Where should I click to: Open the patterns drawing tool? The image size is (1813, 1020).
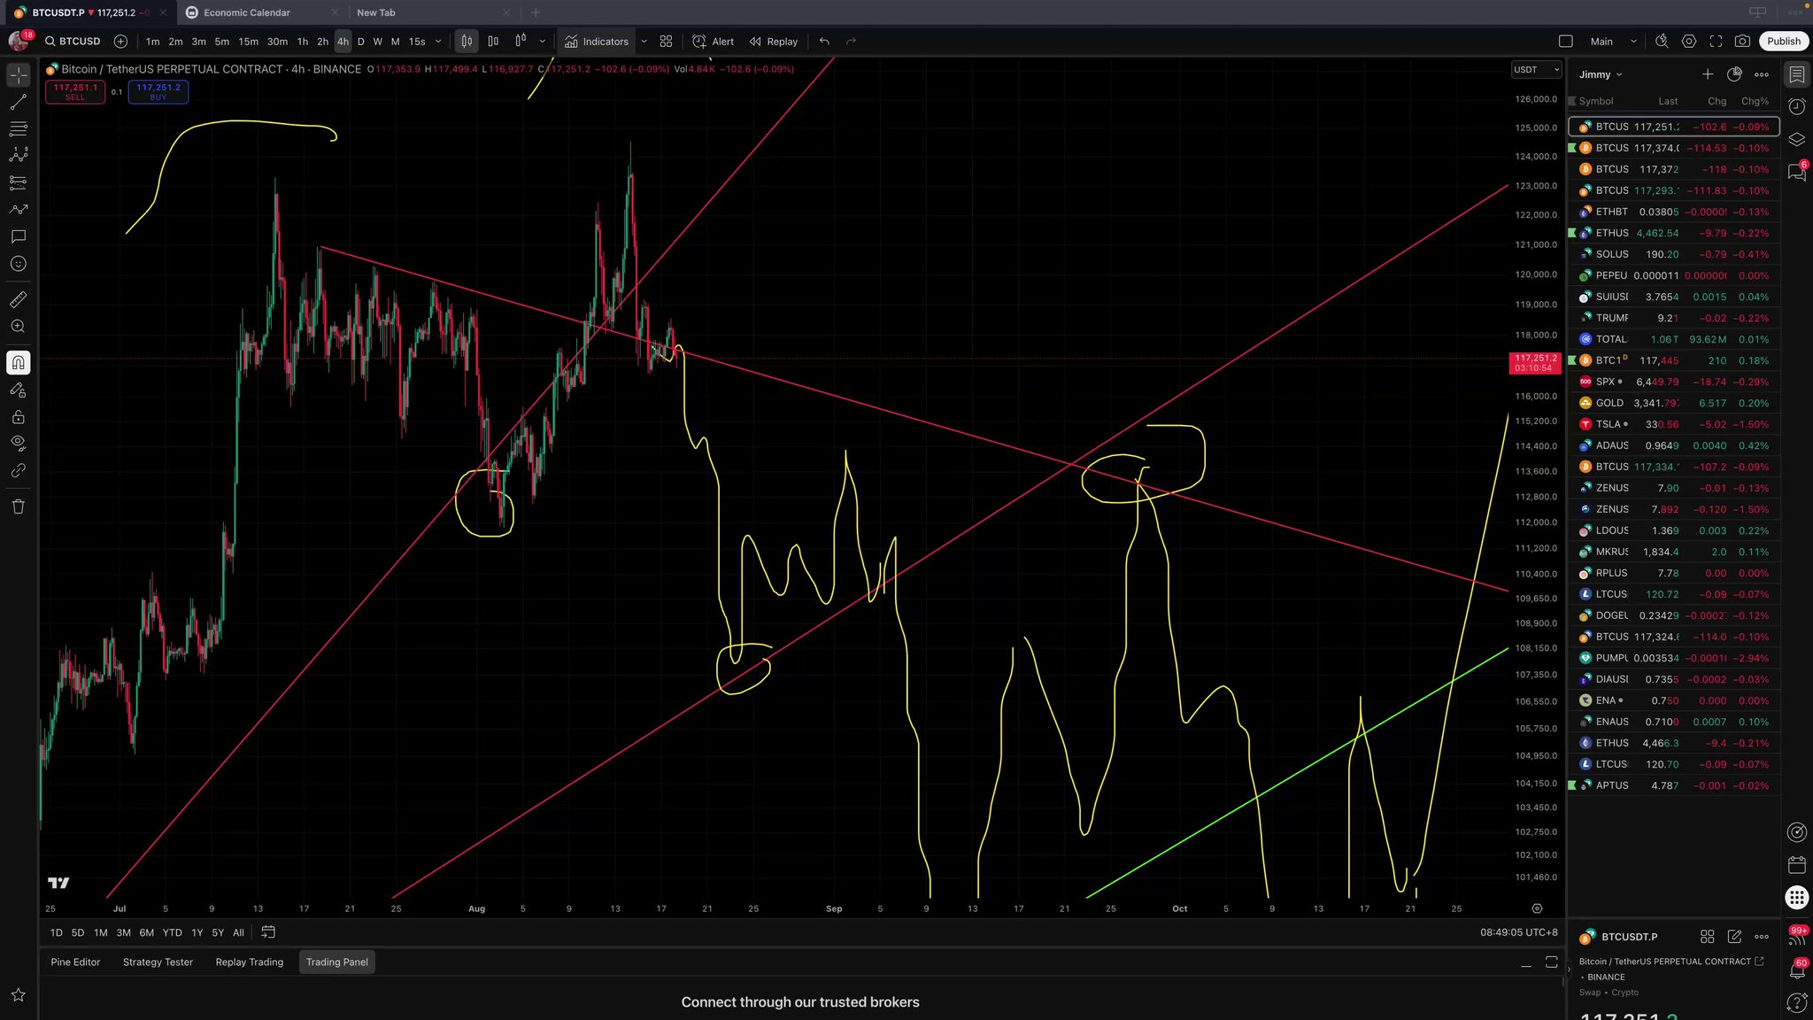pos(19,155)
